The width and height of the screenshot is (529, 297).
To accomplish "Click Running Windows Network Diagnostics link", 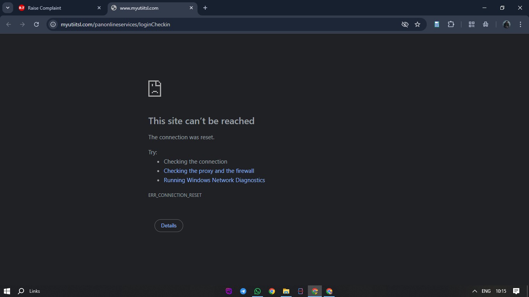I will point(214,180).
